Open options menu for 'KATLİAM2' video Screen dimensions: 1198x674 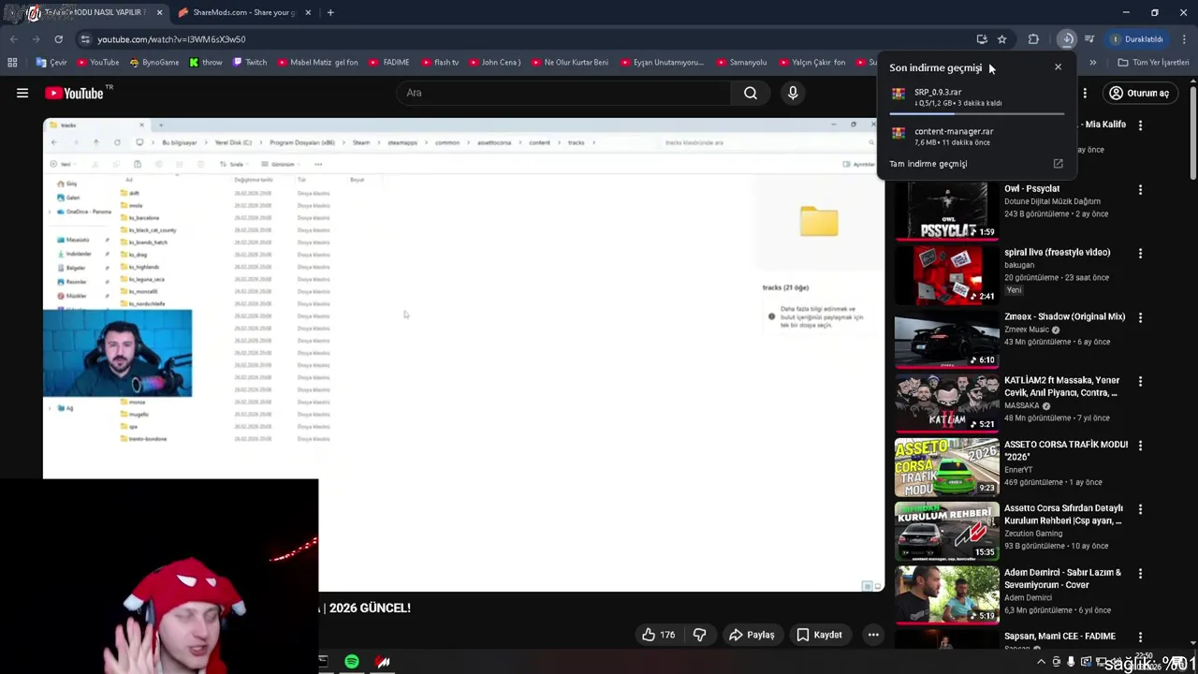tap(1140, 382)
